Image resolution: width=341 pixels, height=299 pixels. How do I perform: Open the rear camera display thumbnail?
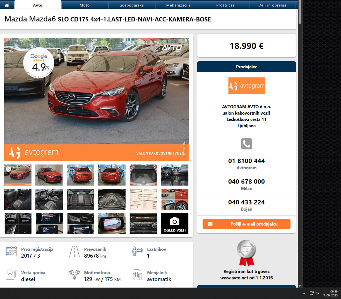click(x=112, y=224)
